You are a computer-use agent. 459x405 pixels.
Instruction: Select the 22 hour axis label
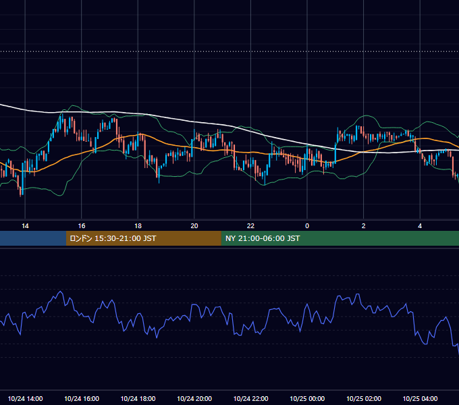click(250, 226)
